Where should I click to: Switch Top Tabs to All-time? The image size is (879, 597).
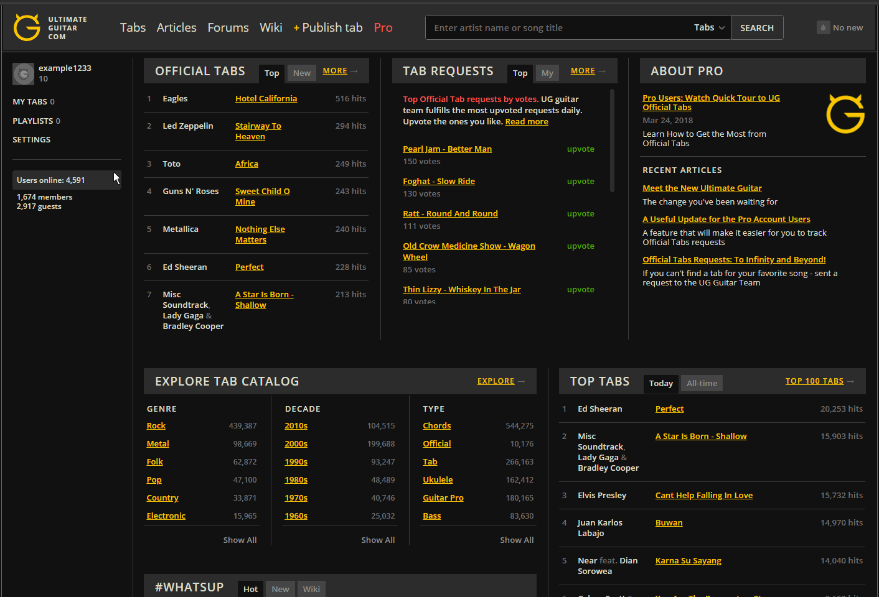click(702, 384)
